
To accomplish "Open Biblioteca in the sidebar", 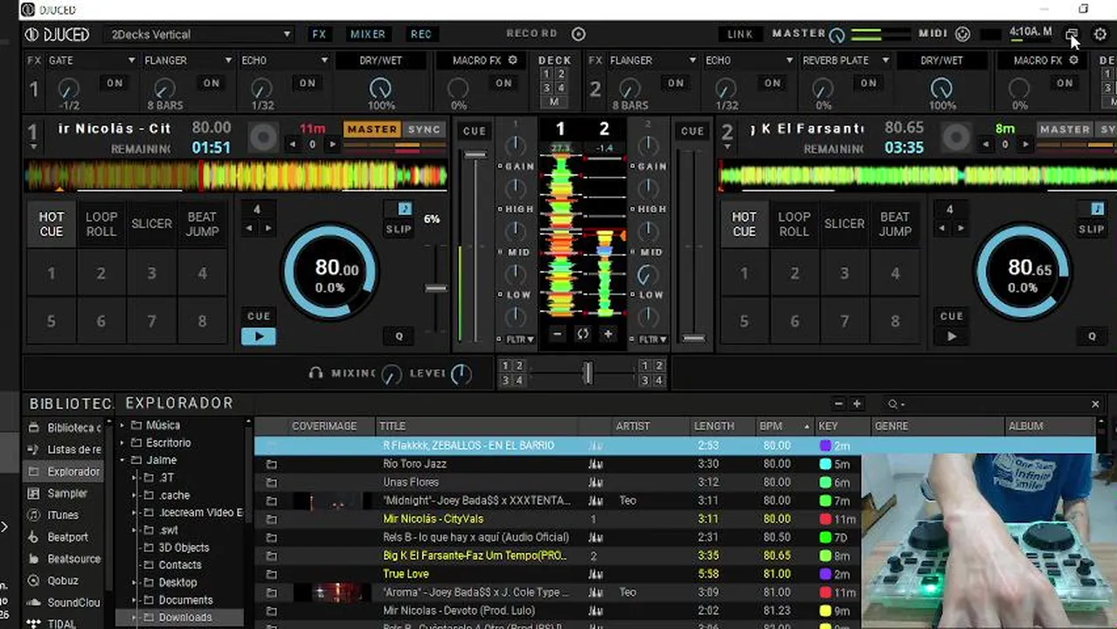I will coord(65,427).
